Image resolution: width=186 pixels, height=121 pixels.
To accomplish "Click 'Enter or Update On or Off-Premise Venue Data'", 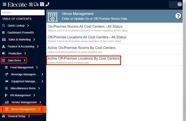I will pos(95,19).
